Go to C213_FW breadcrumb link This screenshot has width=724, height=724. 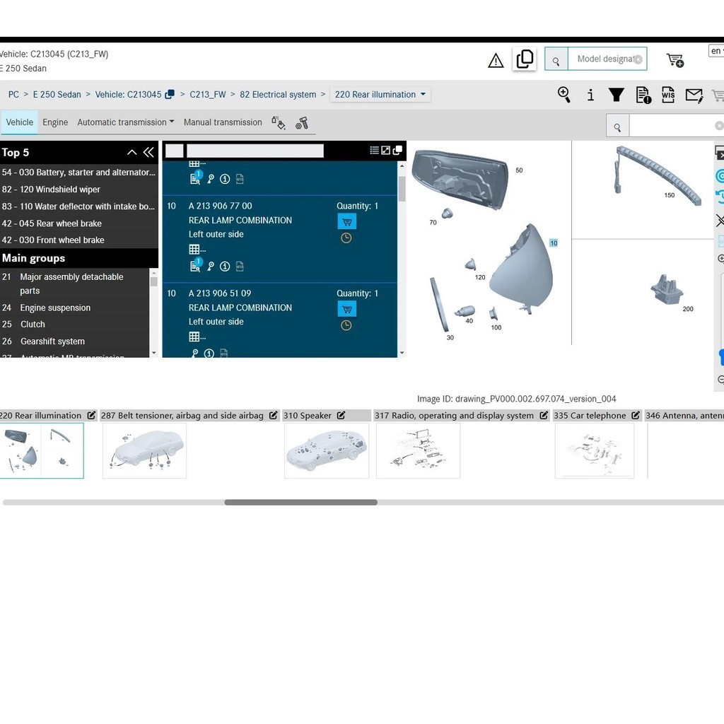pos(208,95)
